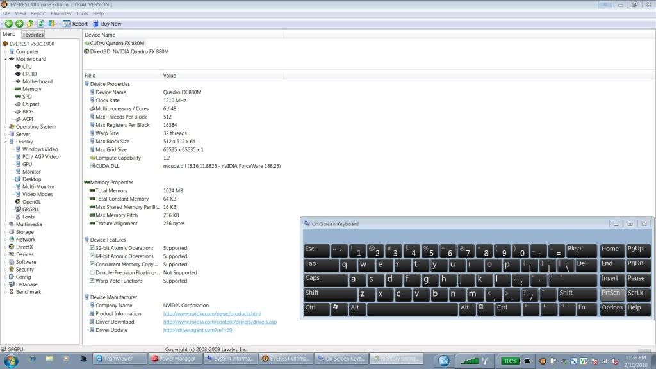Open the Report menu
The height and width of the screenshot is (369, 656).
click(x=38, y=14)
